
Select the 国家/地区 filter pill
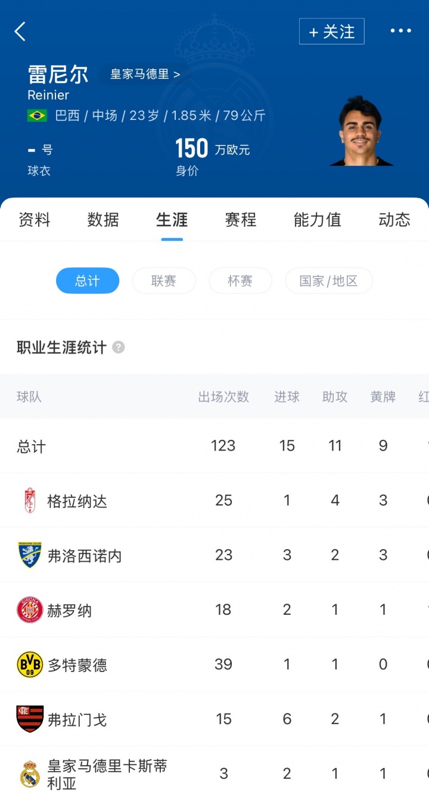[x=329, y=281]
